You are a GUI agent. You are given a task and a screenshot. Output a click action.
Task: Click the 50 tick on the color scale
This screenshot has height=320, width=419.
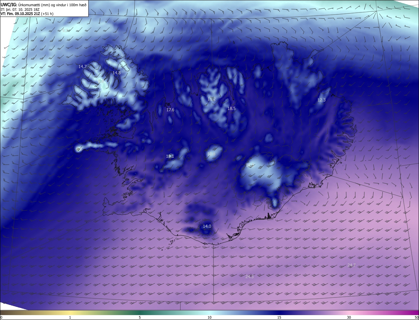(417, 317)
